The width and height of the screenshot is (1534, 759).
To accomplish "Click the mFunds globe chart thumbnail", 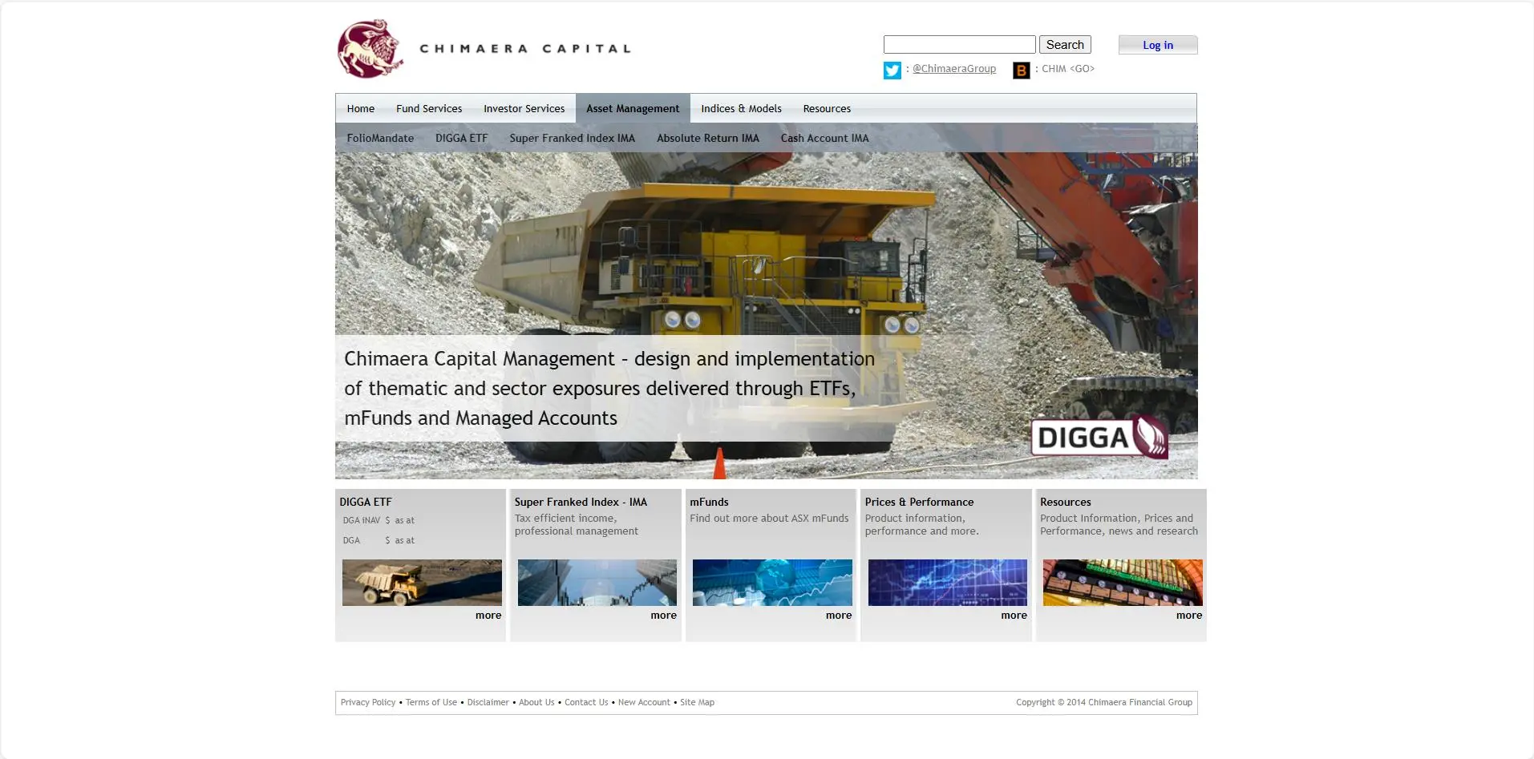I will coord(772,583).
